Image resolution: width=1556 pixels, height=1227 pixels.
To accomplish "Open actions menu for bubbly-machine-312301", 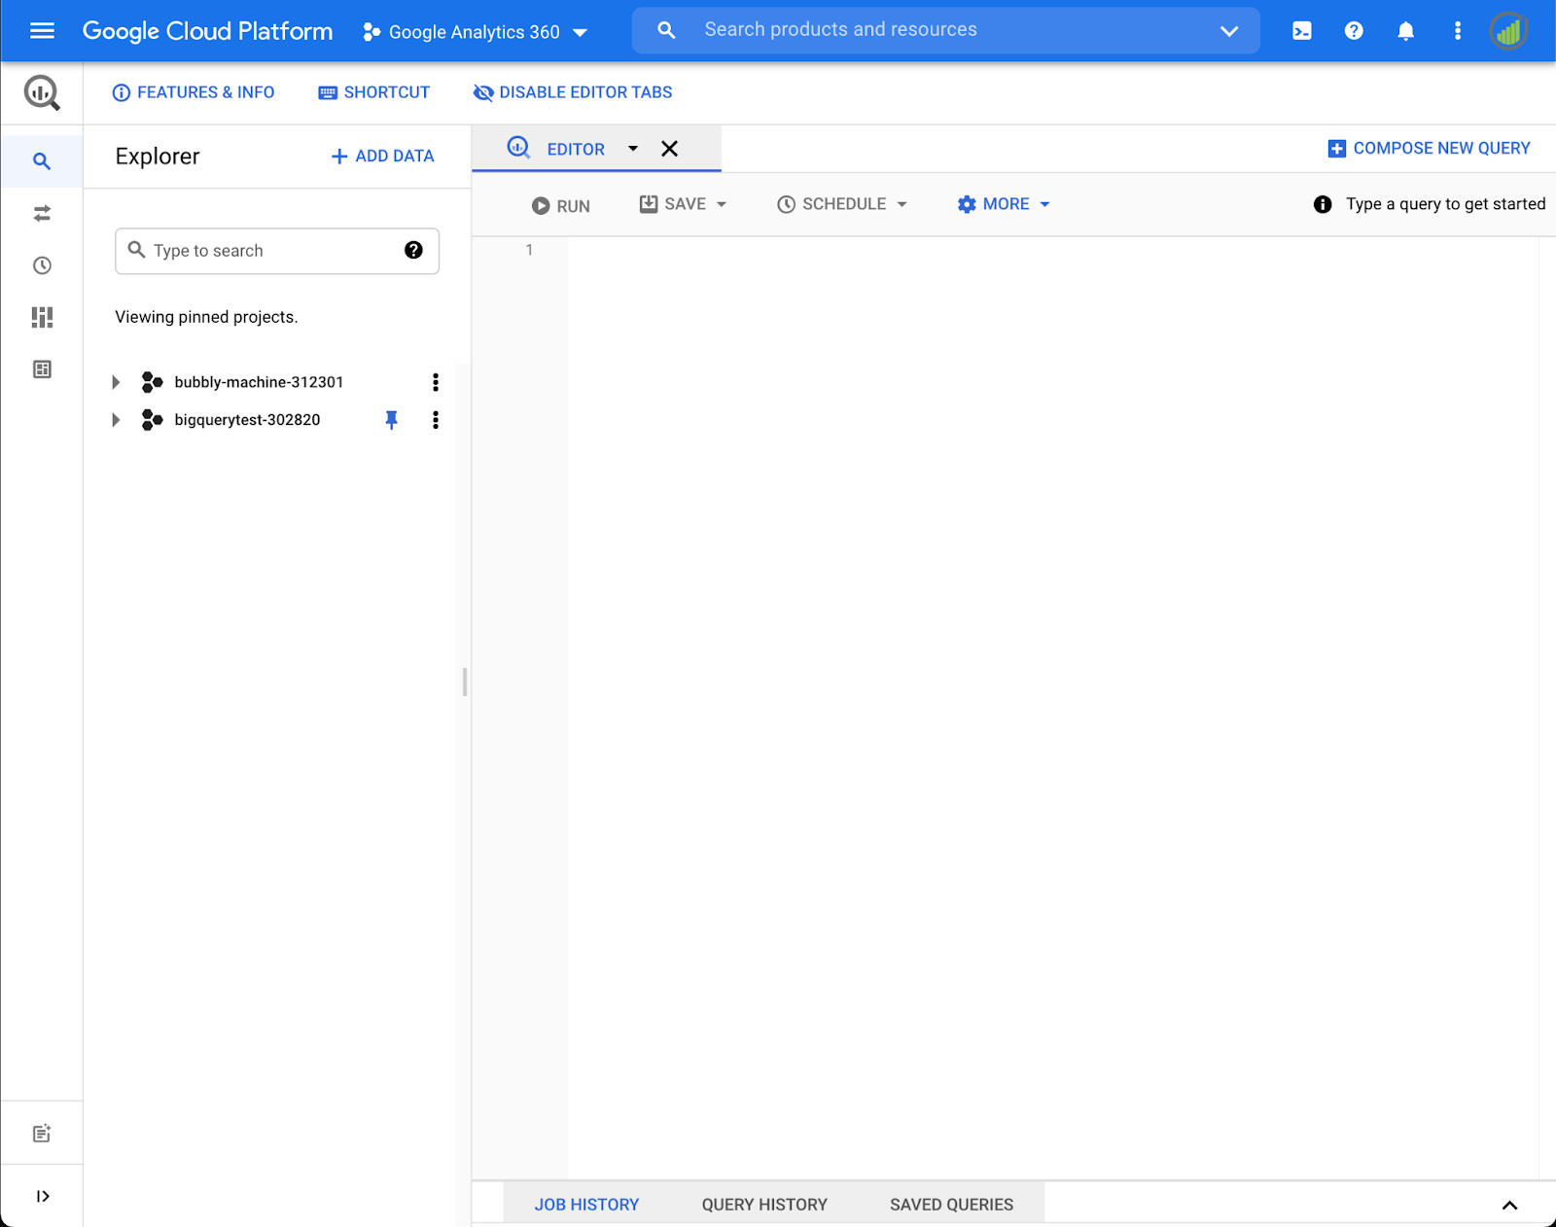I will (x=436, y=382).
